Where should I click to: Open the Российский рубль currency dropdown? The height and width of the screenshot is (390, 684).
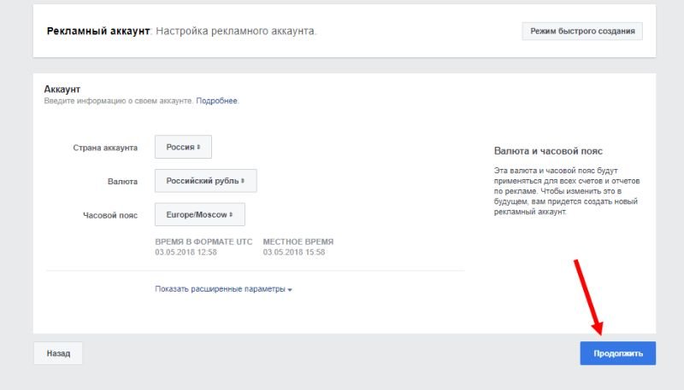point(205,181)
